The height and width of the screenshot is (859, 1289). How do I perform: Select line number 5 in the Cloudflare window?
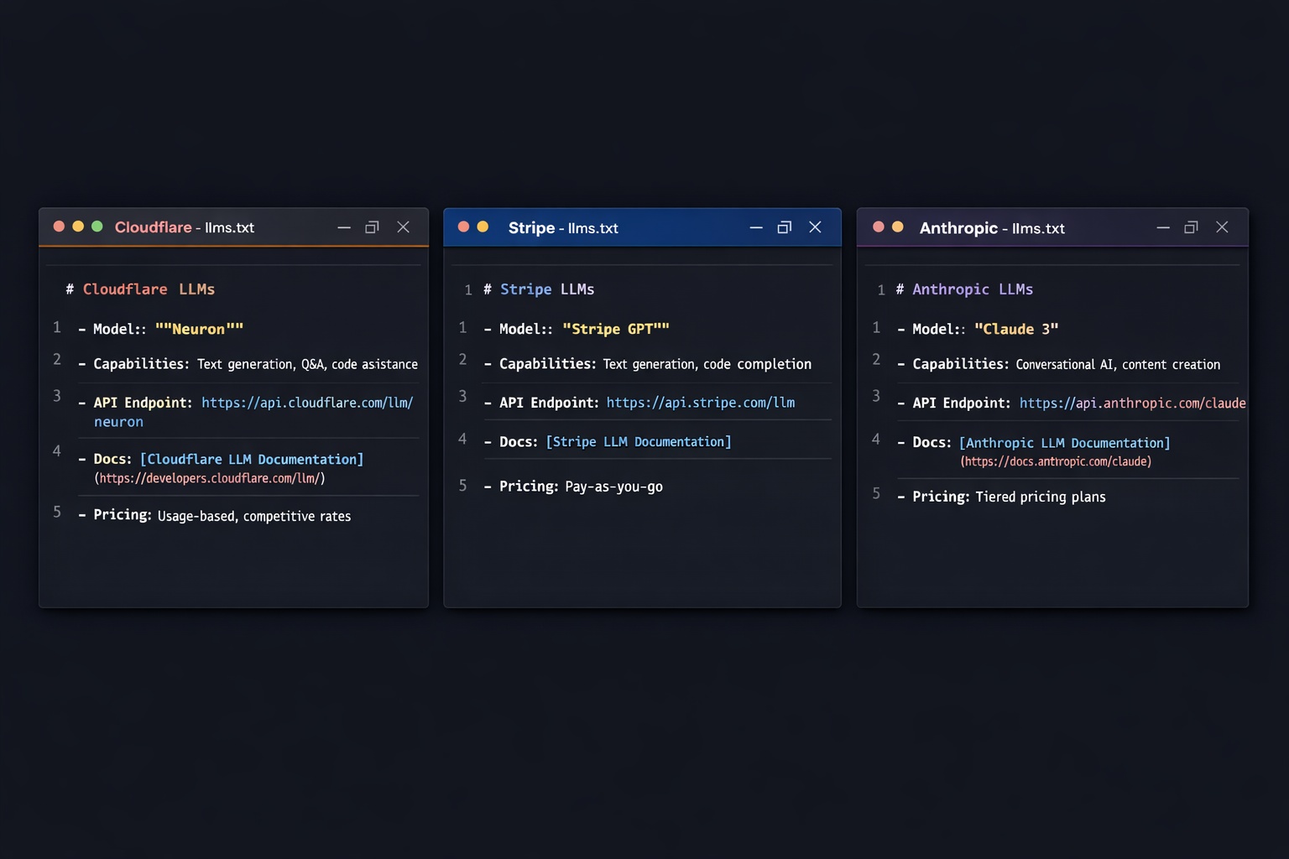click(56, 512)
